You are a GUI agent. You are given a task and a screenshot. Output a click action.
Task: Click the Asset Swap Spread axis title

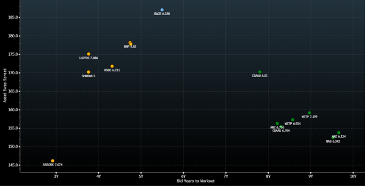(5, 85)
